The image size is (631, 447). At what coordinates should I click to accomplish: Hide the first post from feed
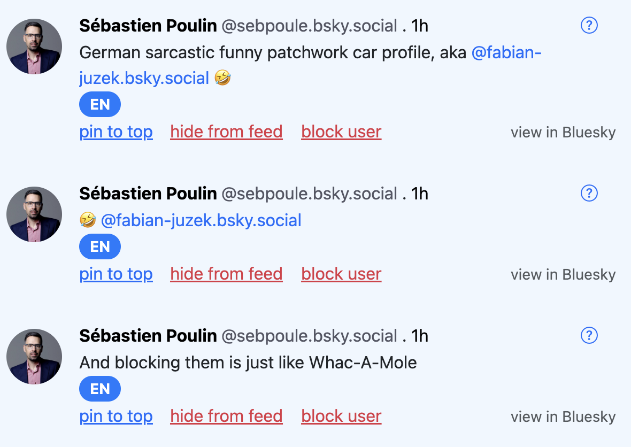(226, 132)
